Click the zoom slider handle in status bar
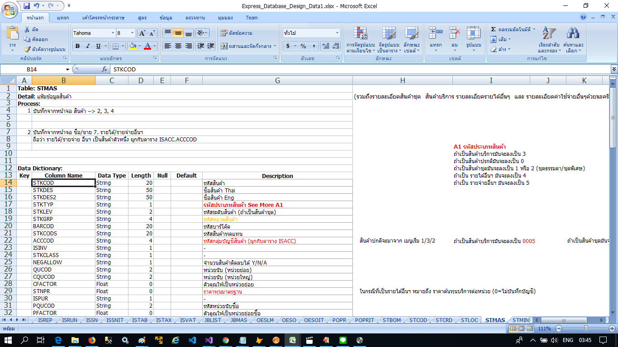This screenshot has height=347, width=618. tap(586, 328)
